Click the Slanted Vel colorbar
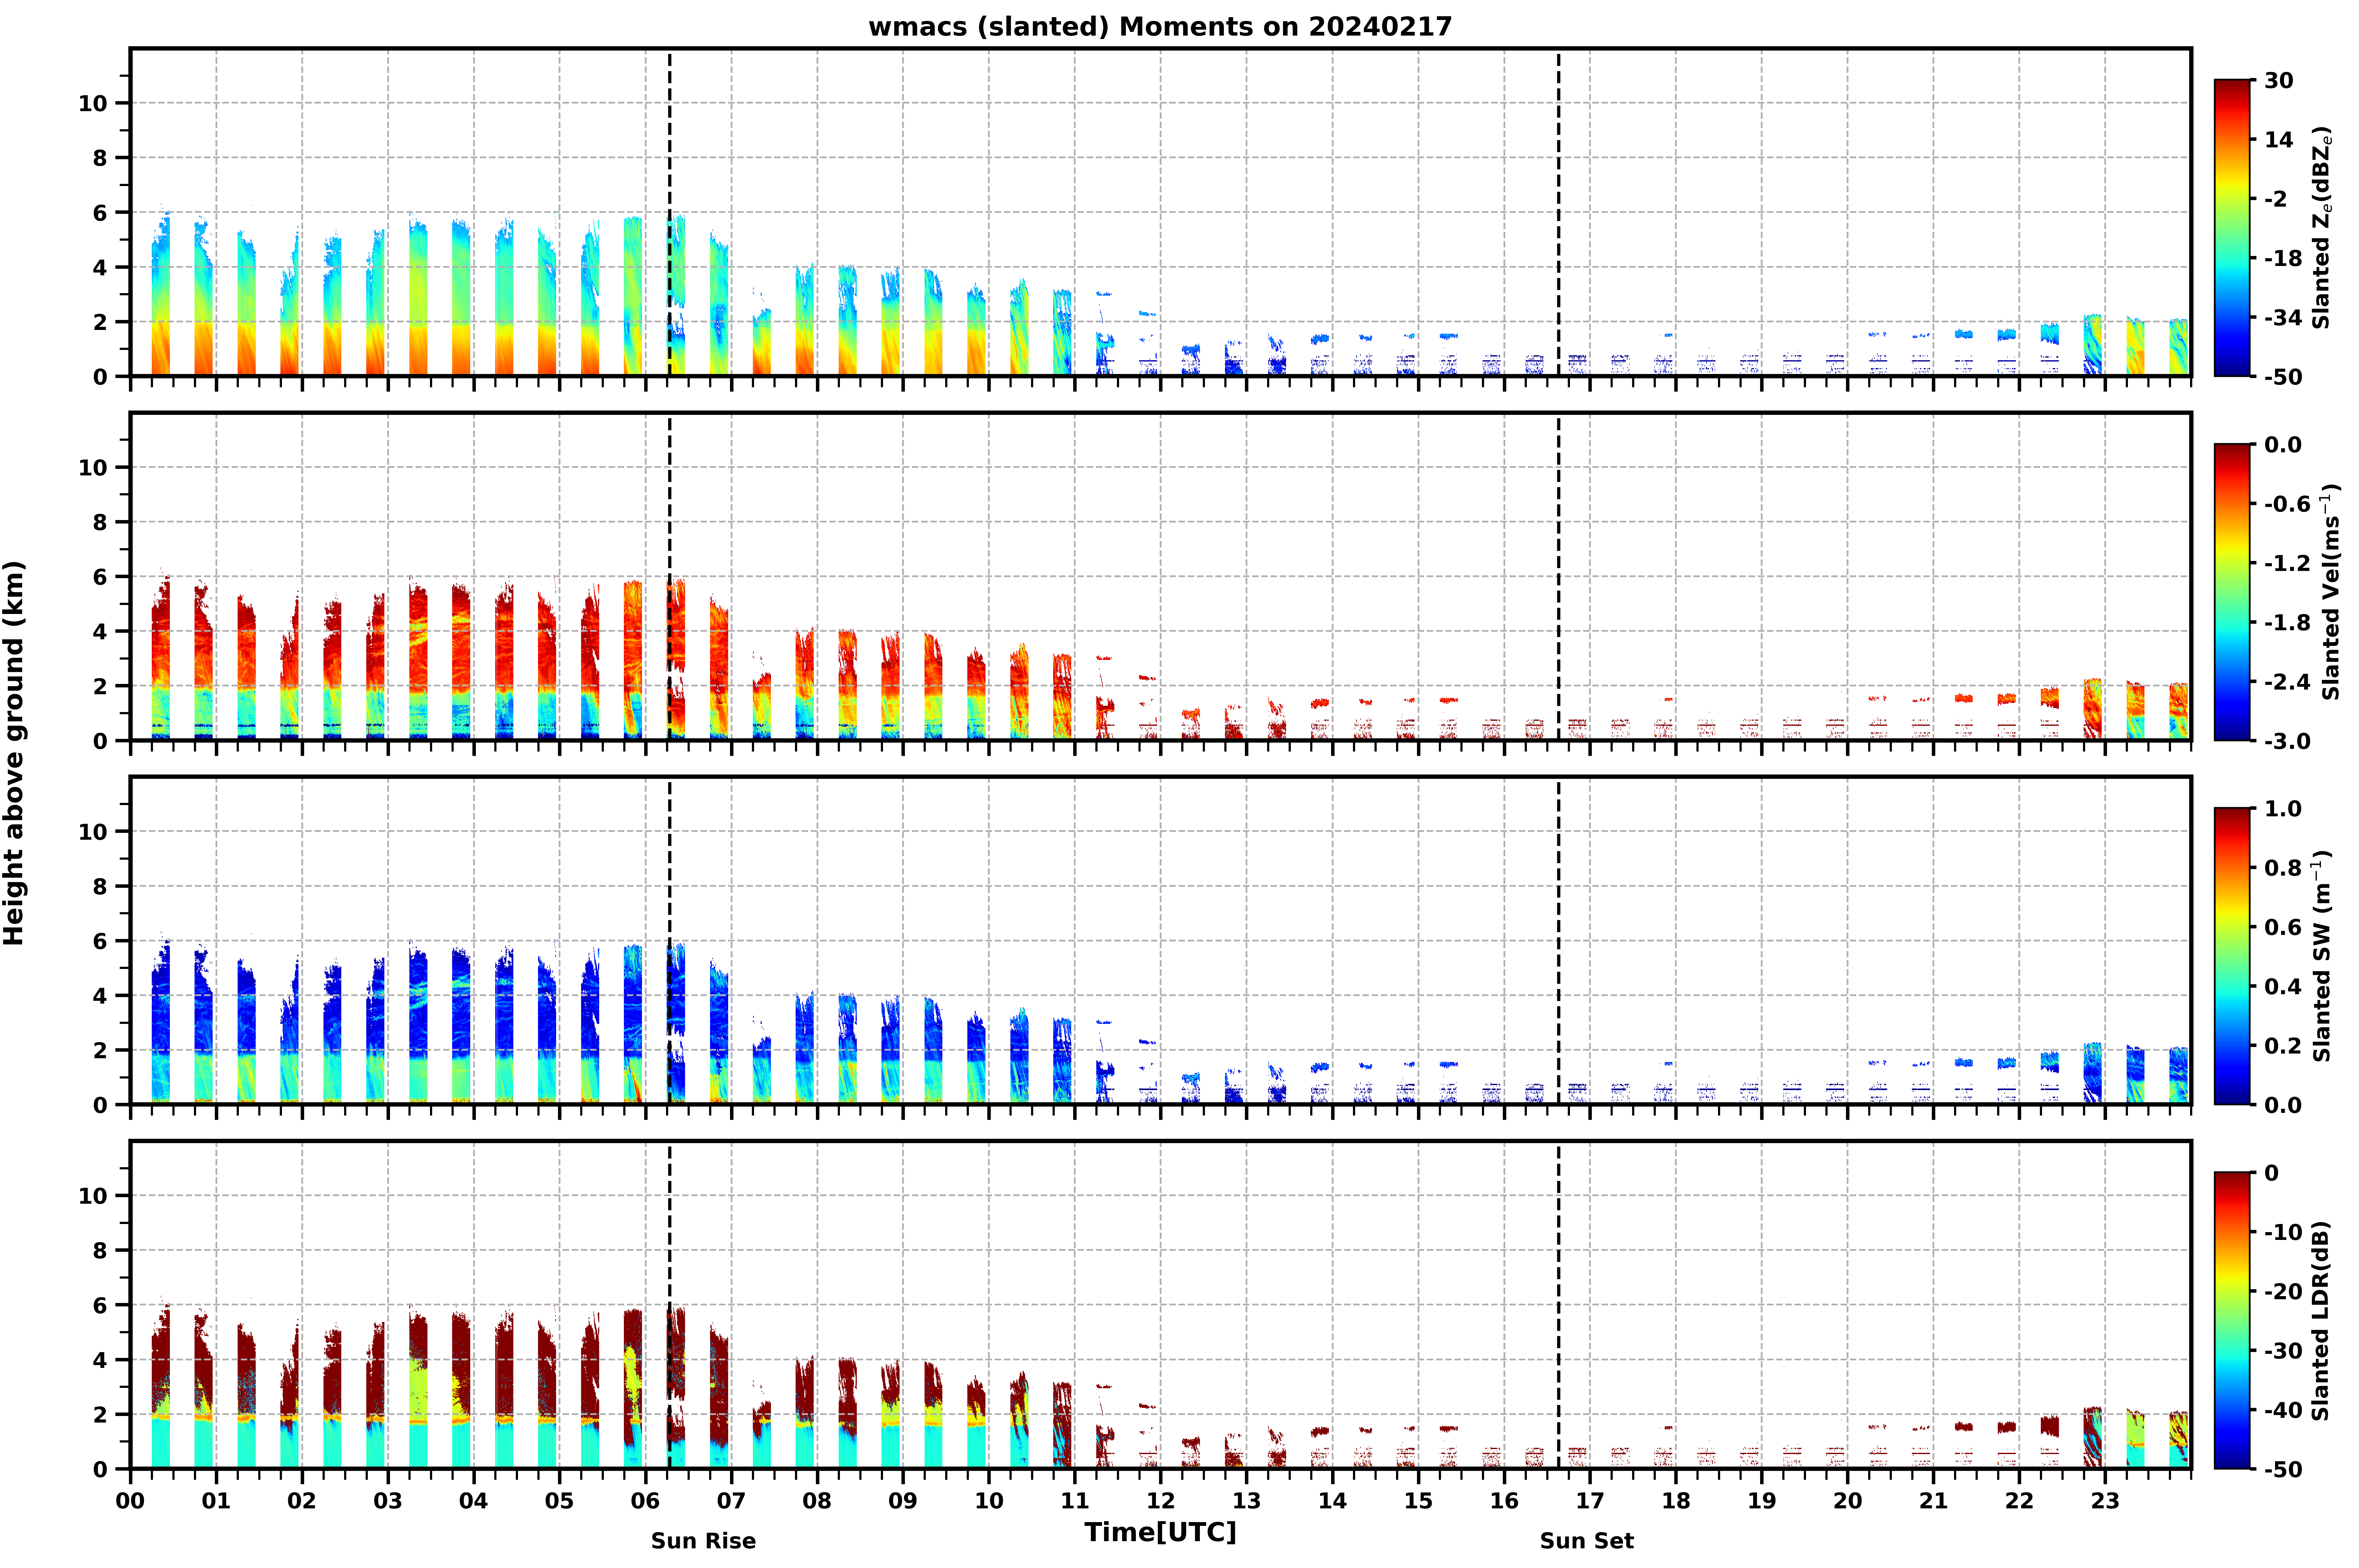 [x=2232, y=592]
